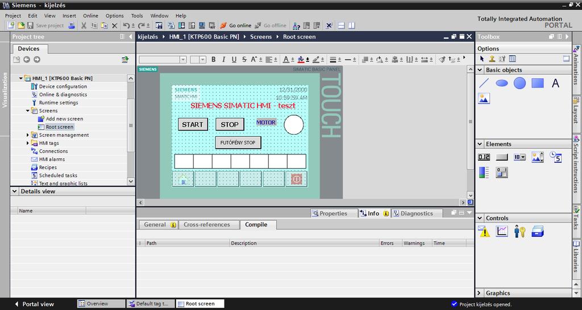Click the new project icon
Viewport: 582px width, 310px height.
point(11,26)
